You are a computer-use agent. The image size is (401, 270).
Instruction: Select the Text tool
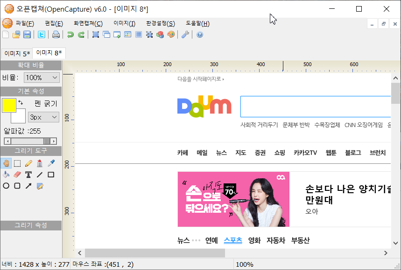pos(28,175)
